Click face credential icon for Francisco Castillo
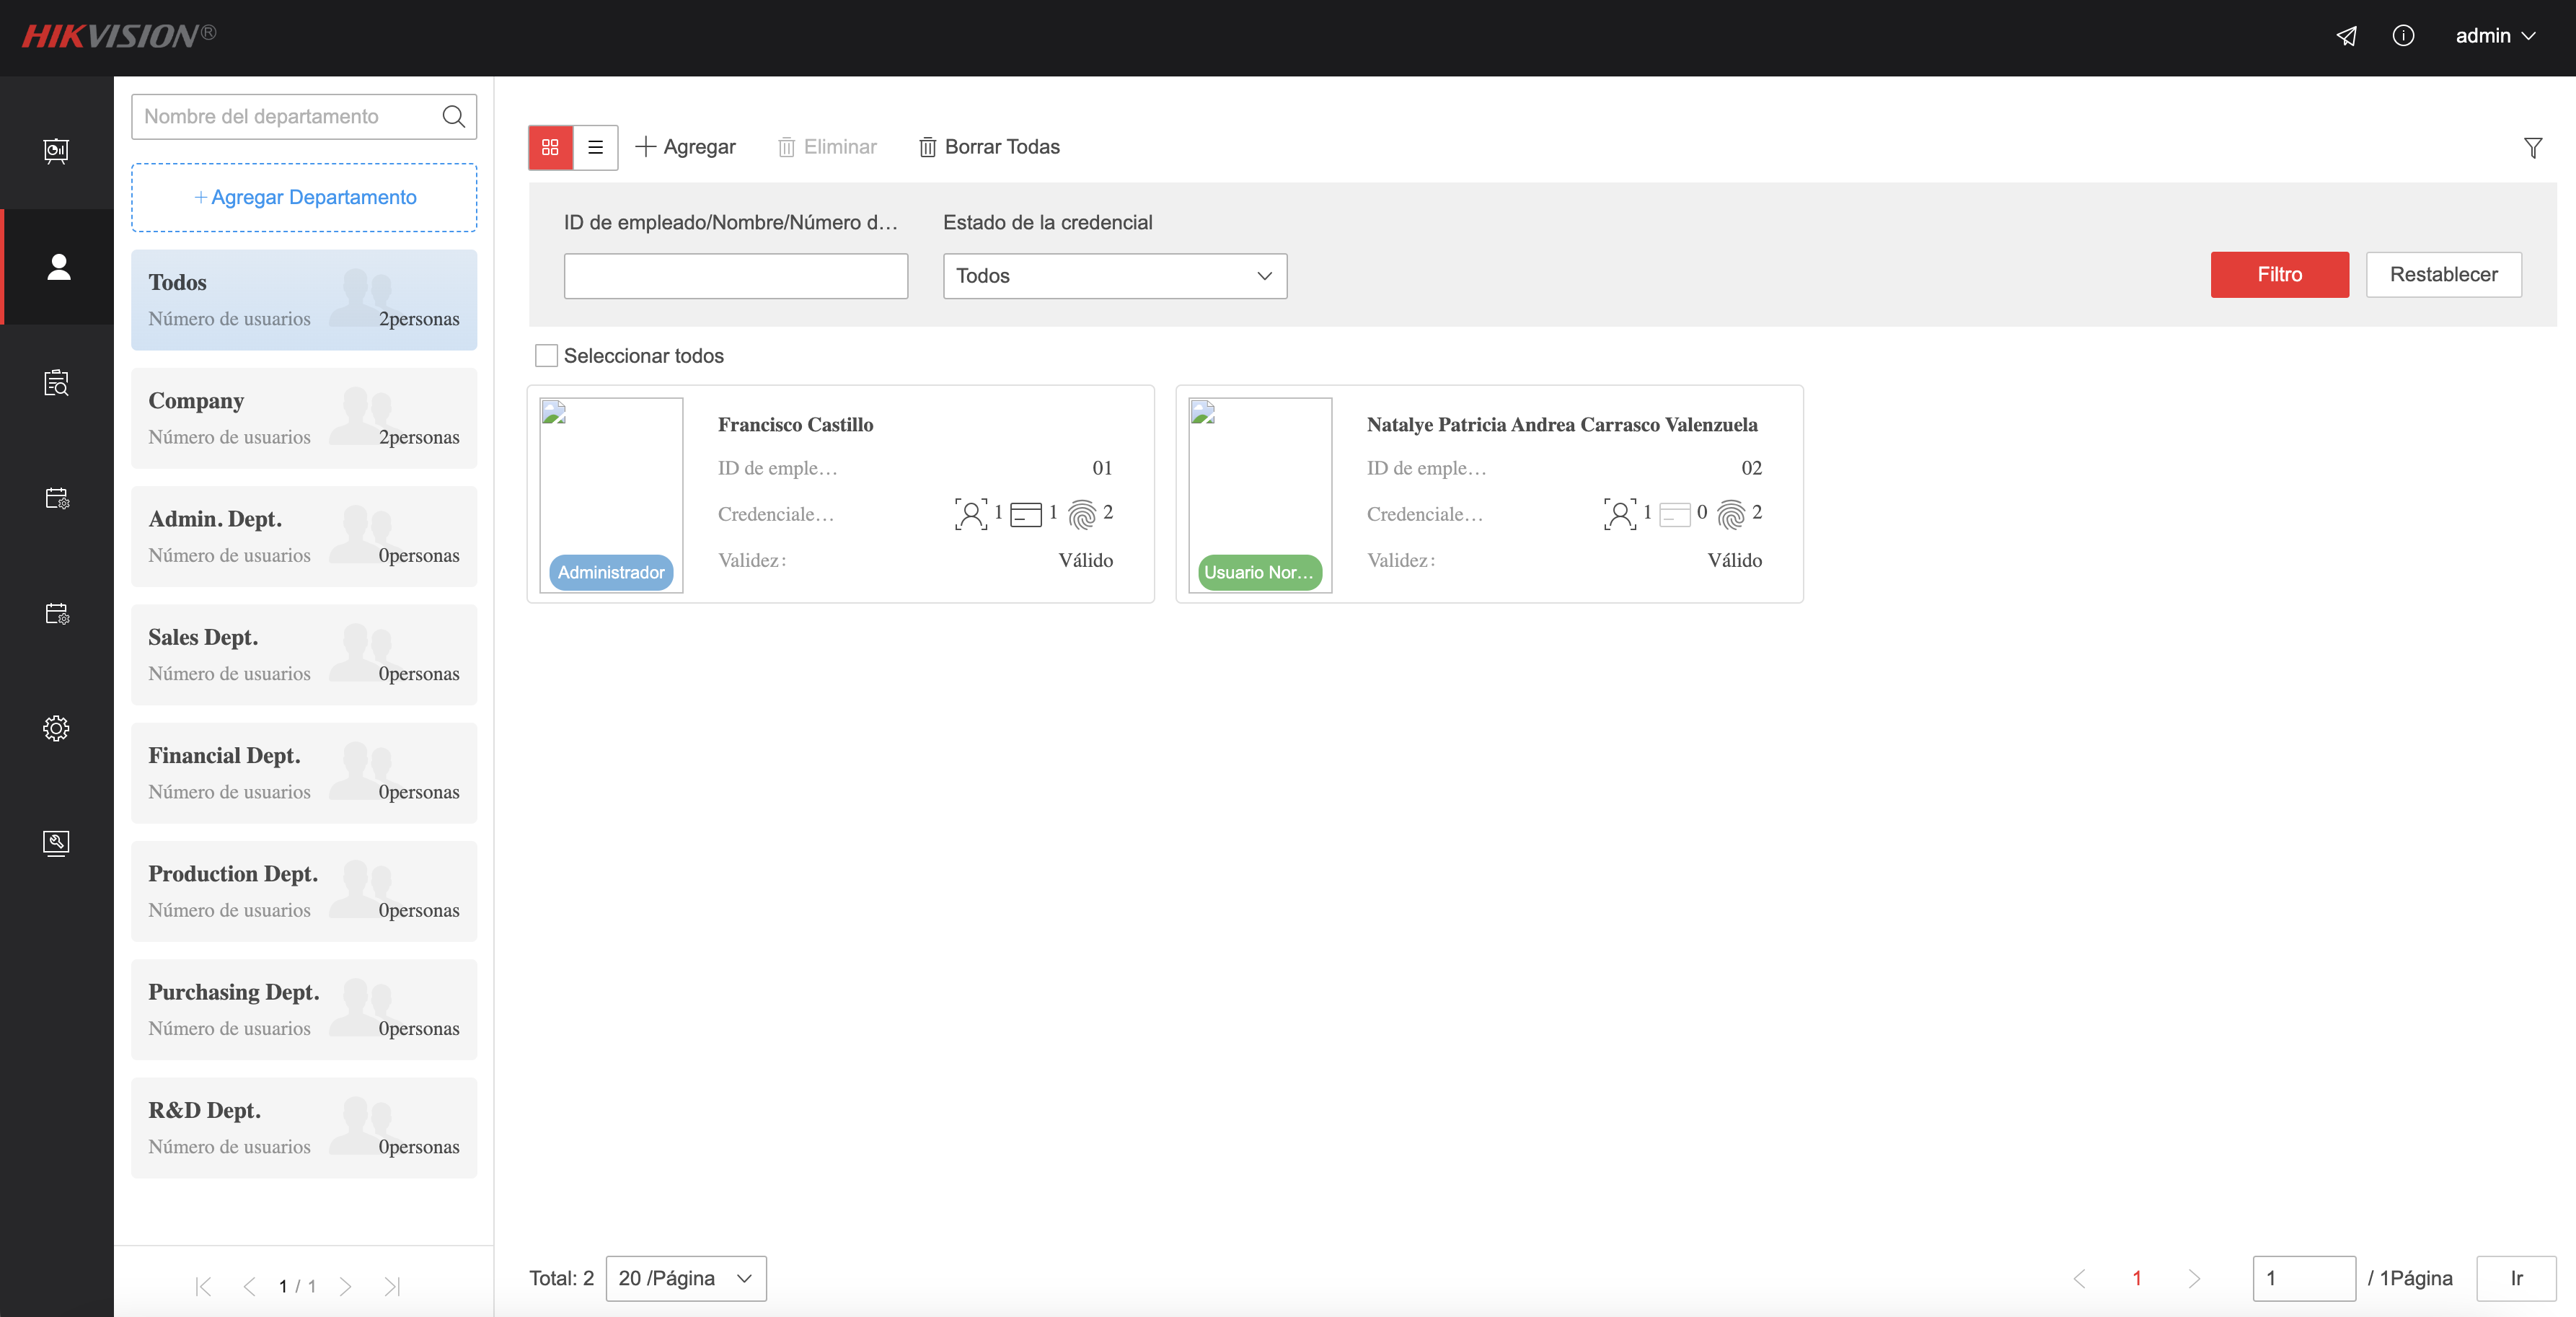 click(970, 514)
